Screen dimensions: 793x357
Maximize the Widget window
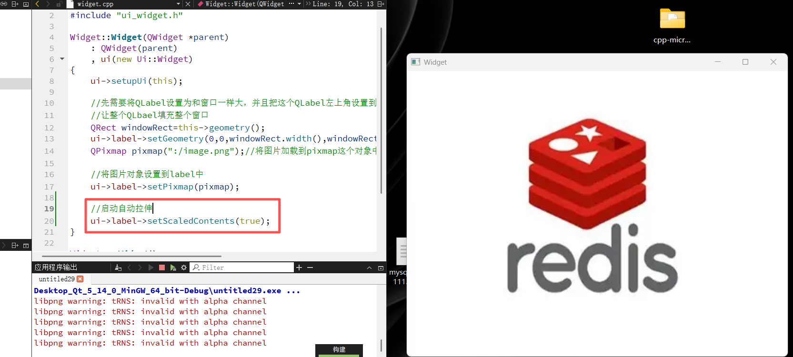click(745, 62)
